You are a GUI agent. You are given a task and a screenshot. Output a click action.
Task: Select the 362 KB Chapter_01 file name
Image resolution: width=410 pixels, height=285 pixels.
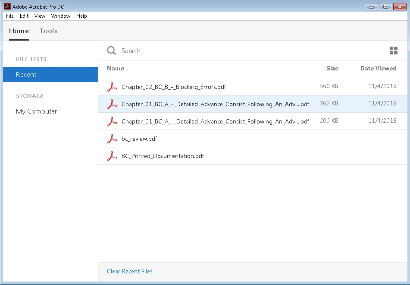[x=215, y=104]
